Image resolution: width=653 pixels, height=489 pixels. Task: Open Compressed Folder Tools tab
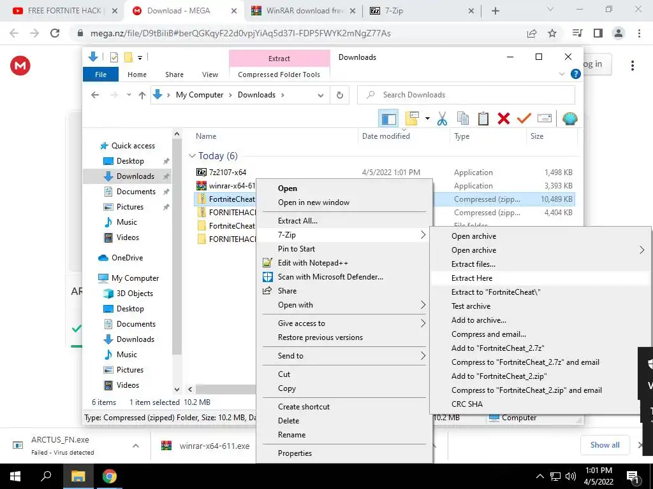279,74
